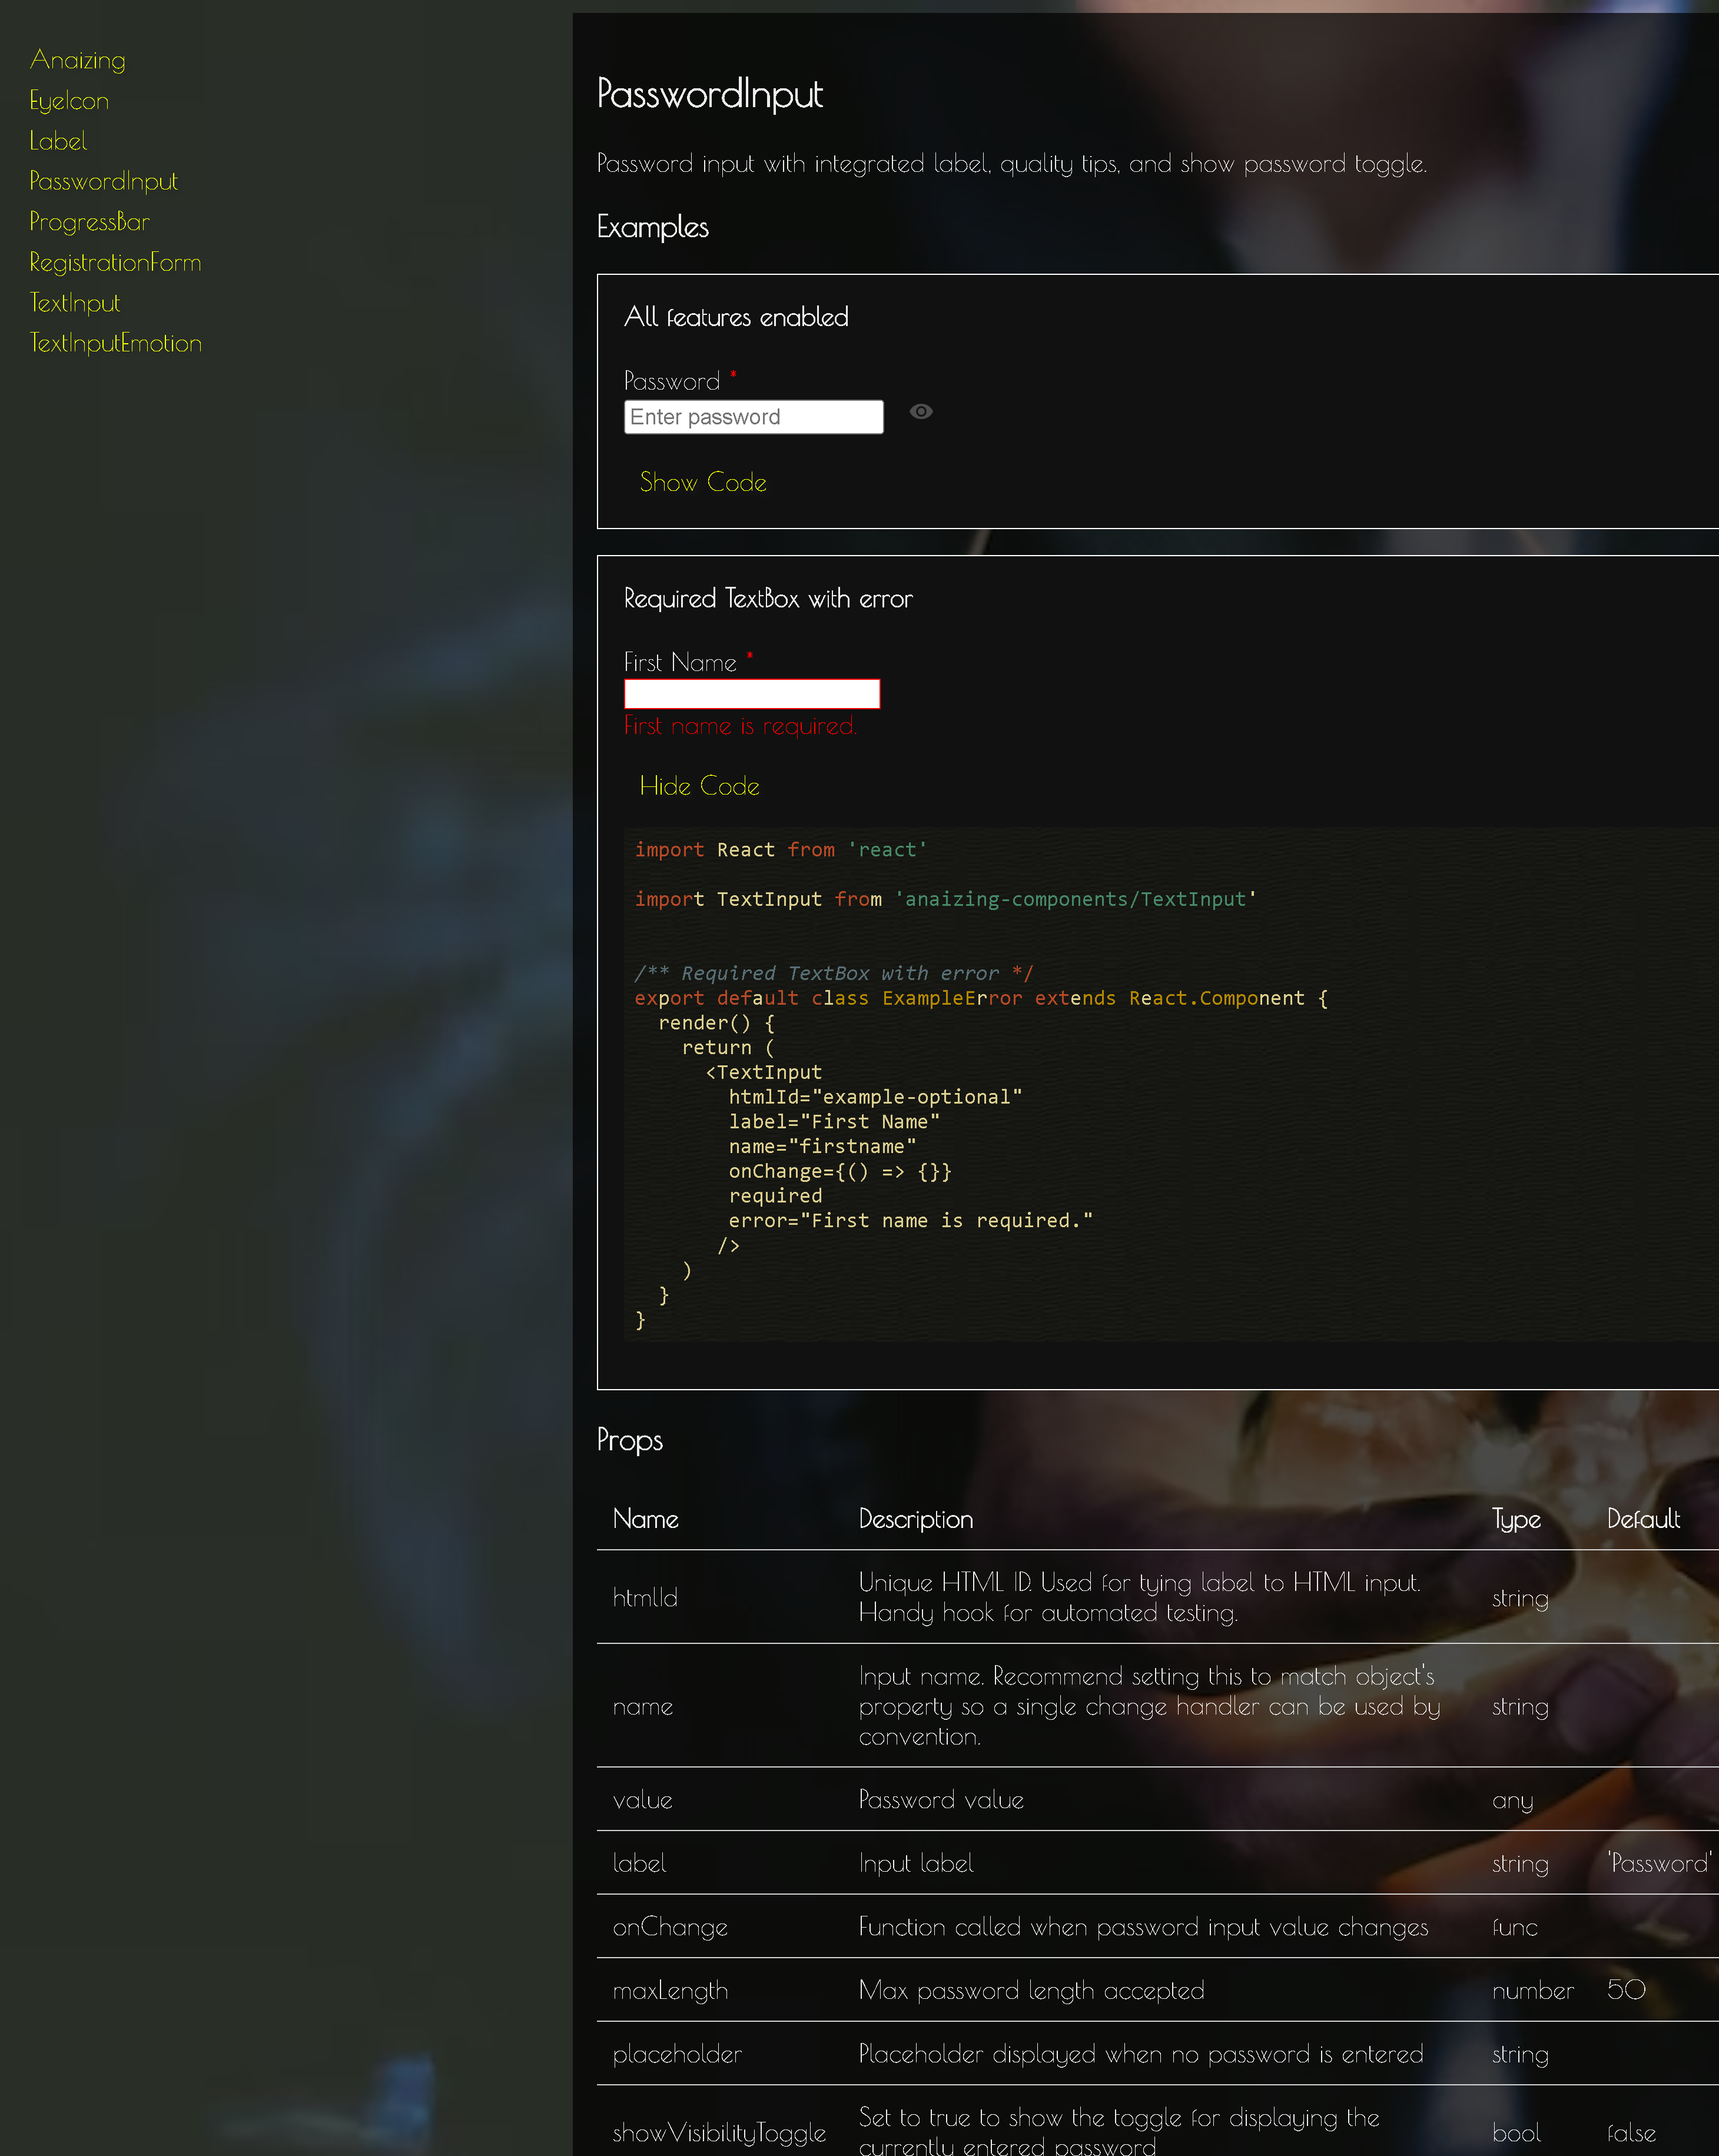Go to the ProgressBar component
The height and width of the screenshot is (2156, 1719).
[90, 221]
